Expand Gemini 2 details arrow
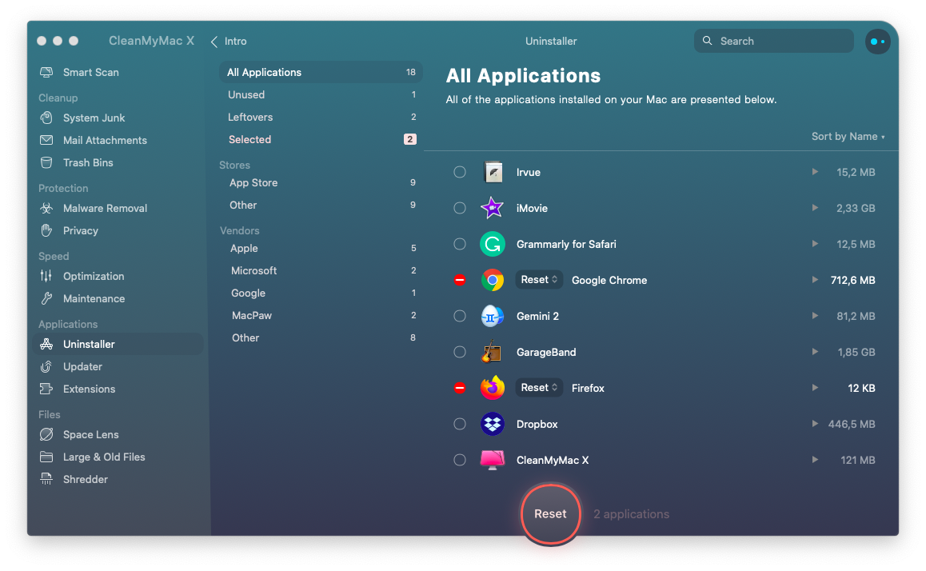This screenshot has height=571, width=926. point(815,316)
